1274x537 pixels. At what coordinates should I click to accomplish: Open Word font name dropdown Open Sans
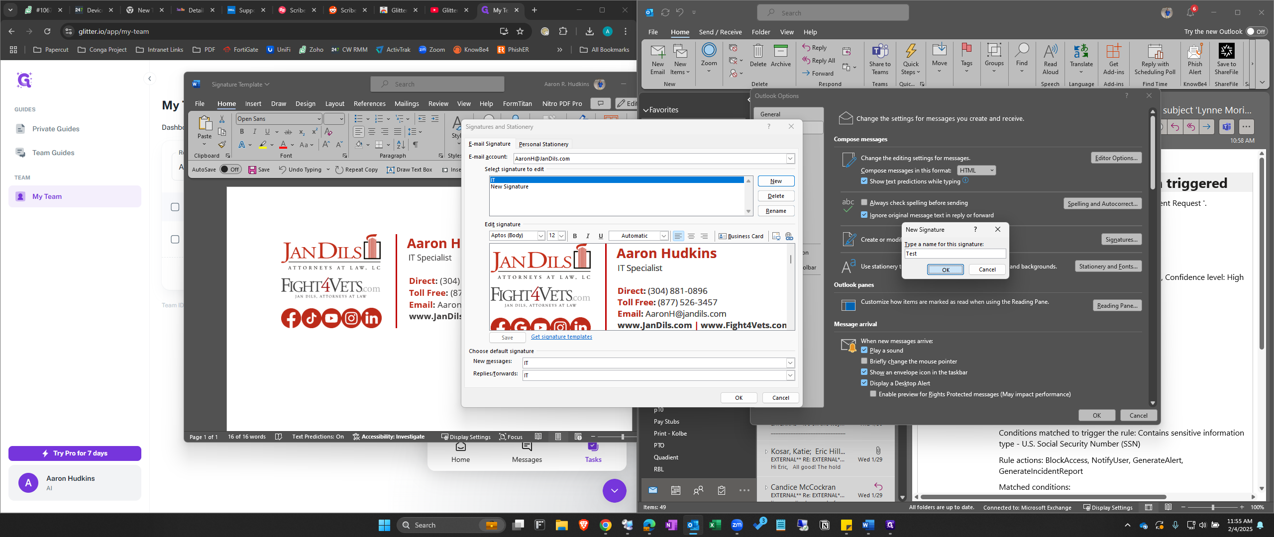[x=319, y=119]
